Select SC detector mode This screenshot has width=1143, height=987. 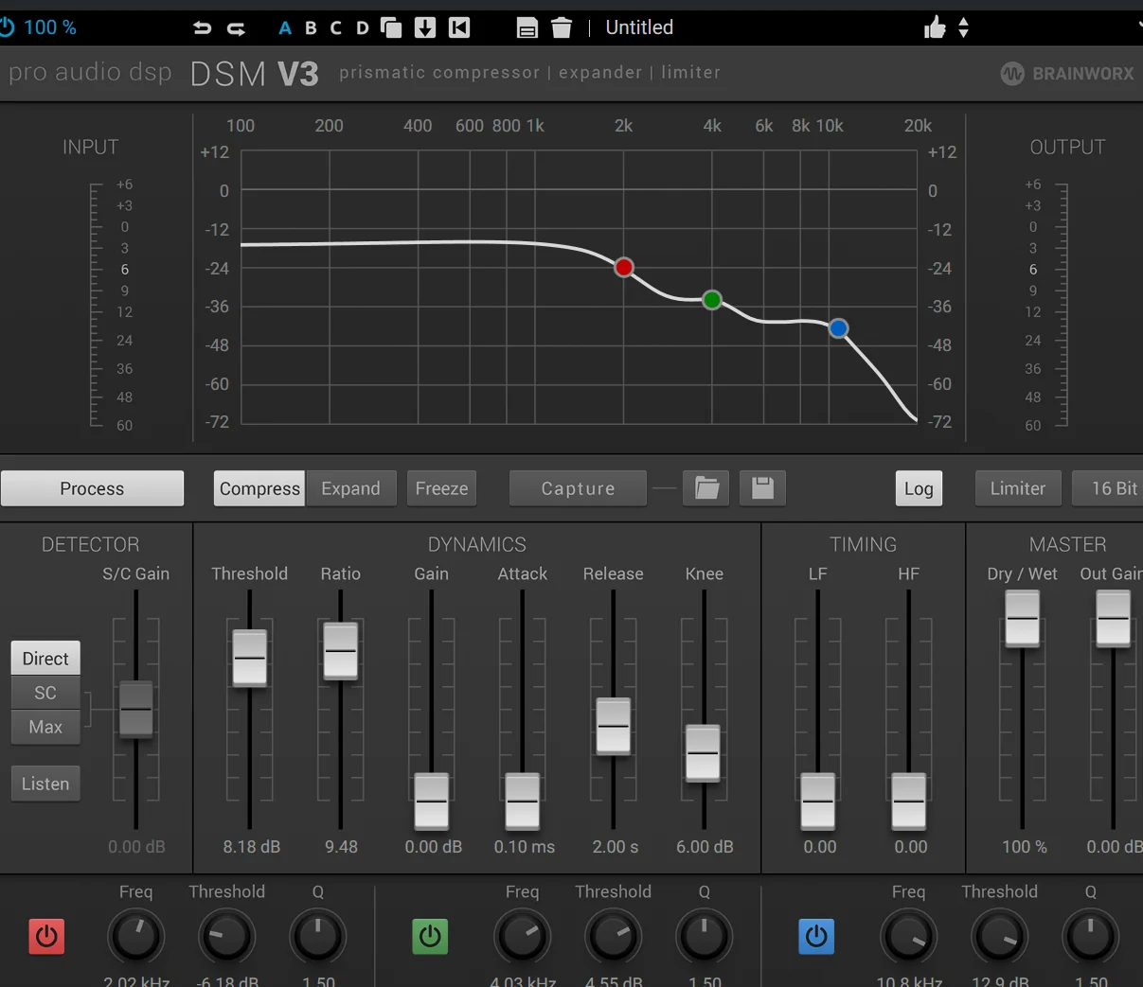[45, 693]
